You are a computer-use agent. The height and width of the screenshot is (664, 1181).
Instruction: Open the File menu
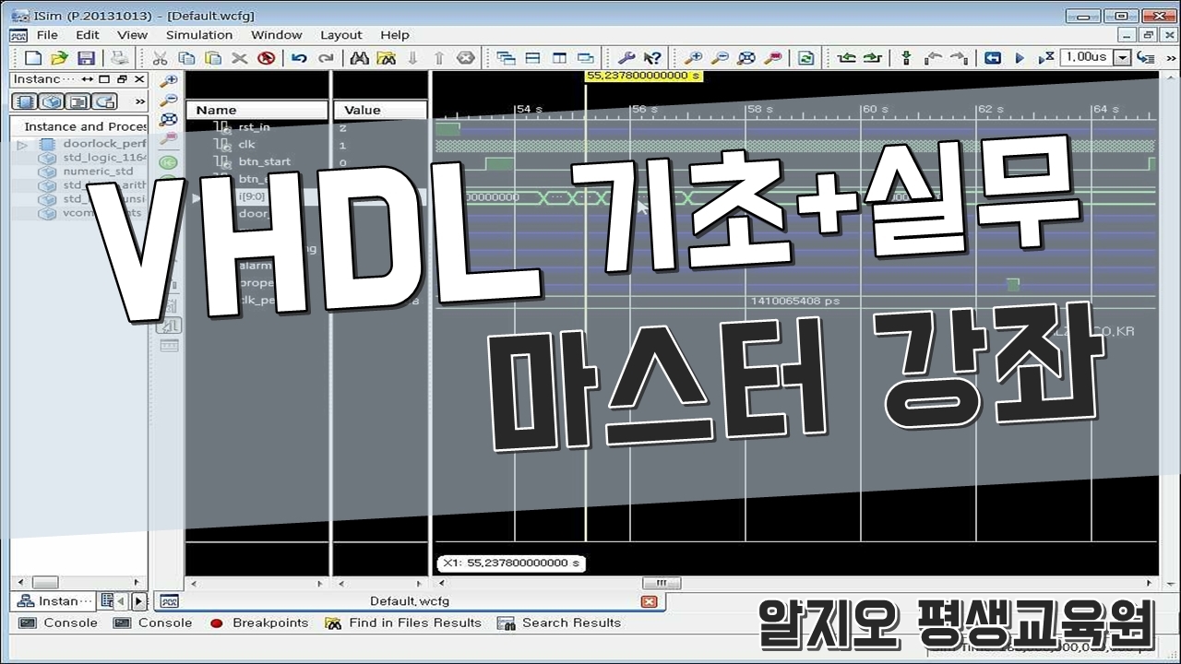click(x=47, y=35)
